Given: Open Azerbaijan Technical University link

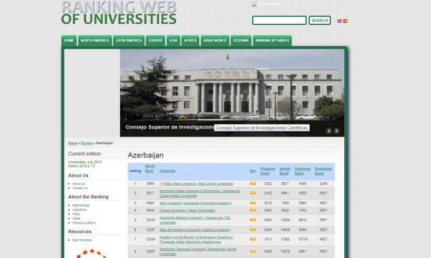Looking at the screenshot, I should click(198, 252).
